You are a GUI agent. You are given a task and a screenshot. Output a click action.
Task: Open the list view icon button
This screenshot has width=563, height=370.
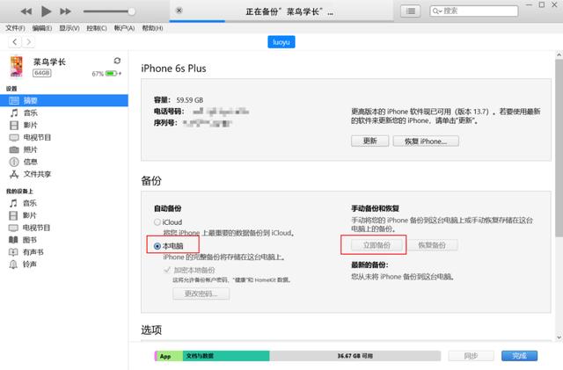tap(411, 11)
